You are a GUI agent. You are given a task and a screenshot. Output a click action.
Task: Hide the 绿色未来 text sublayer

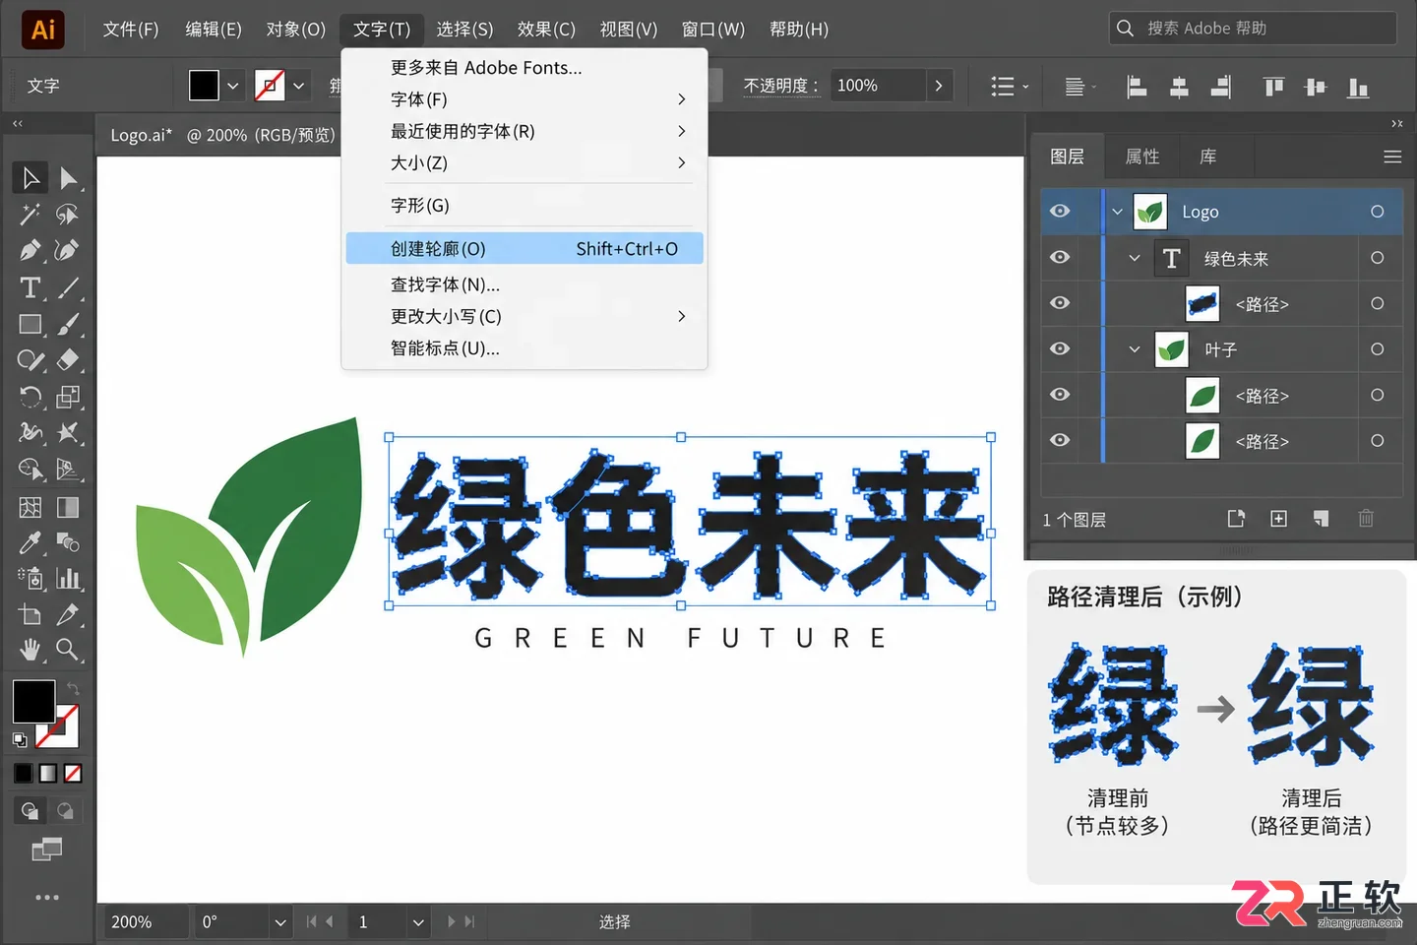[1060, 257]
